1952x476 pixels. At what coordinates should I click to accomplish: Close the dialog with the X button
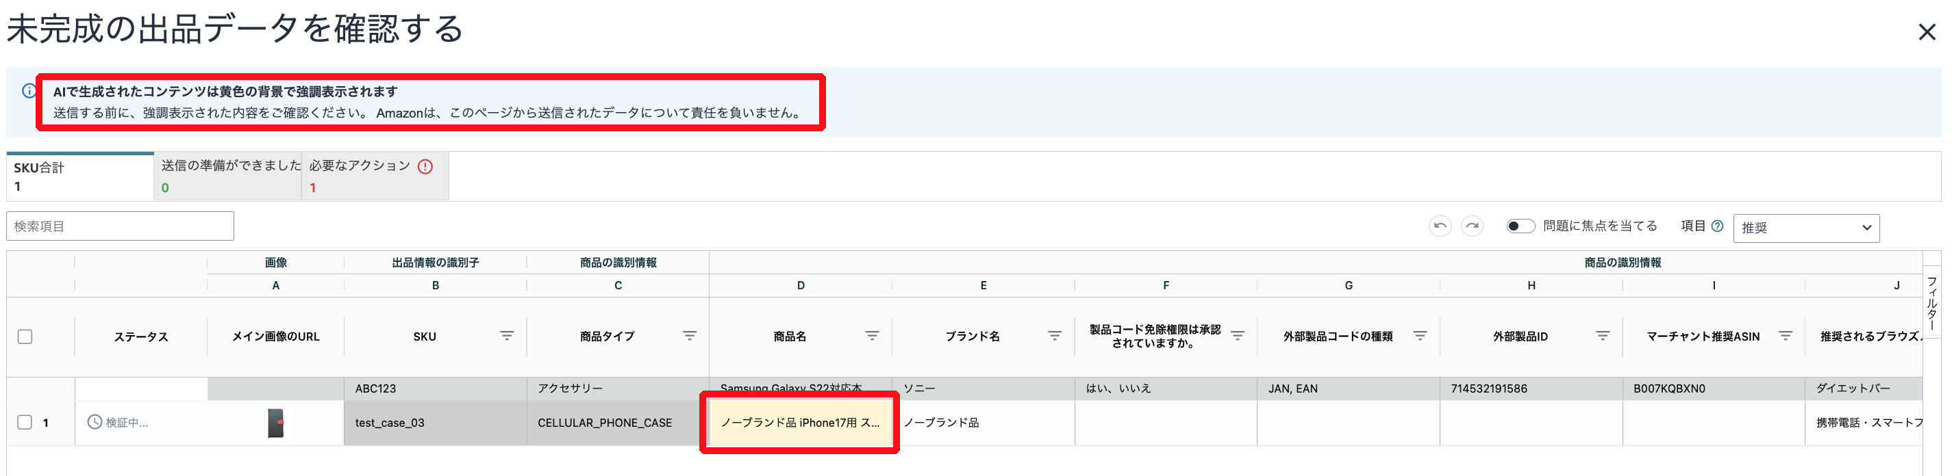tap(1926, 31)
